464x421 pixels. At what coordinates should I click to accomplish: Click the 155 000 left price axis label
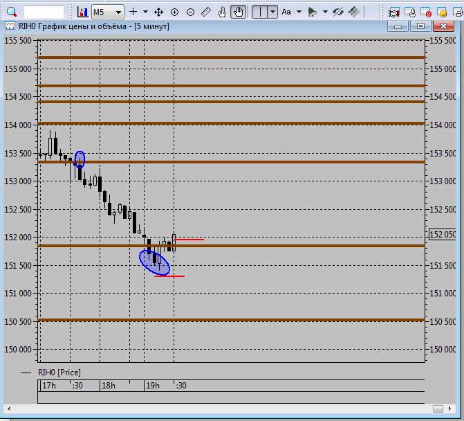point(18,69)
